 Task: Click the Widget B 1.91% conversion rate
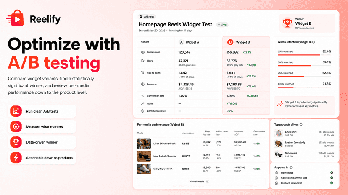pos(231,96)
